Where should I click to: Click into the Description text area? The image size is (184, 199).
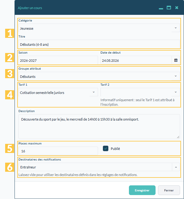click(99, 127)
